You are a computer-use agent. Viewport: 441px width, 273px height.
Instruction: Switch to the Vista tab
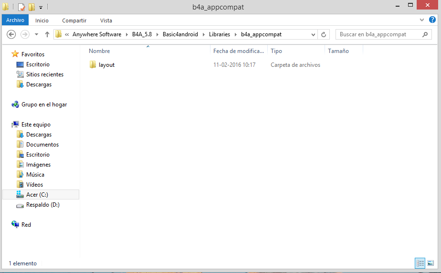[106, 20]
